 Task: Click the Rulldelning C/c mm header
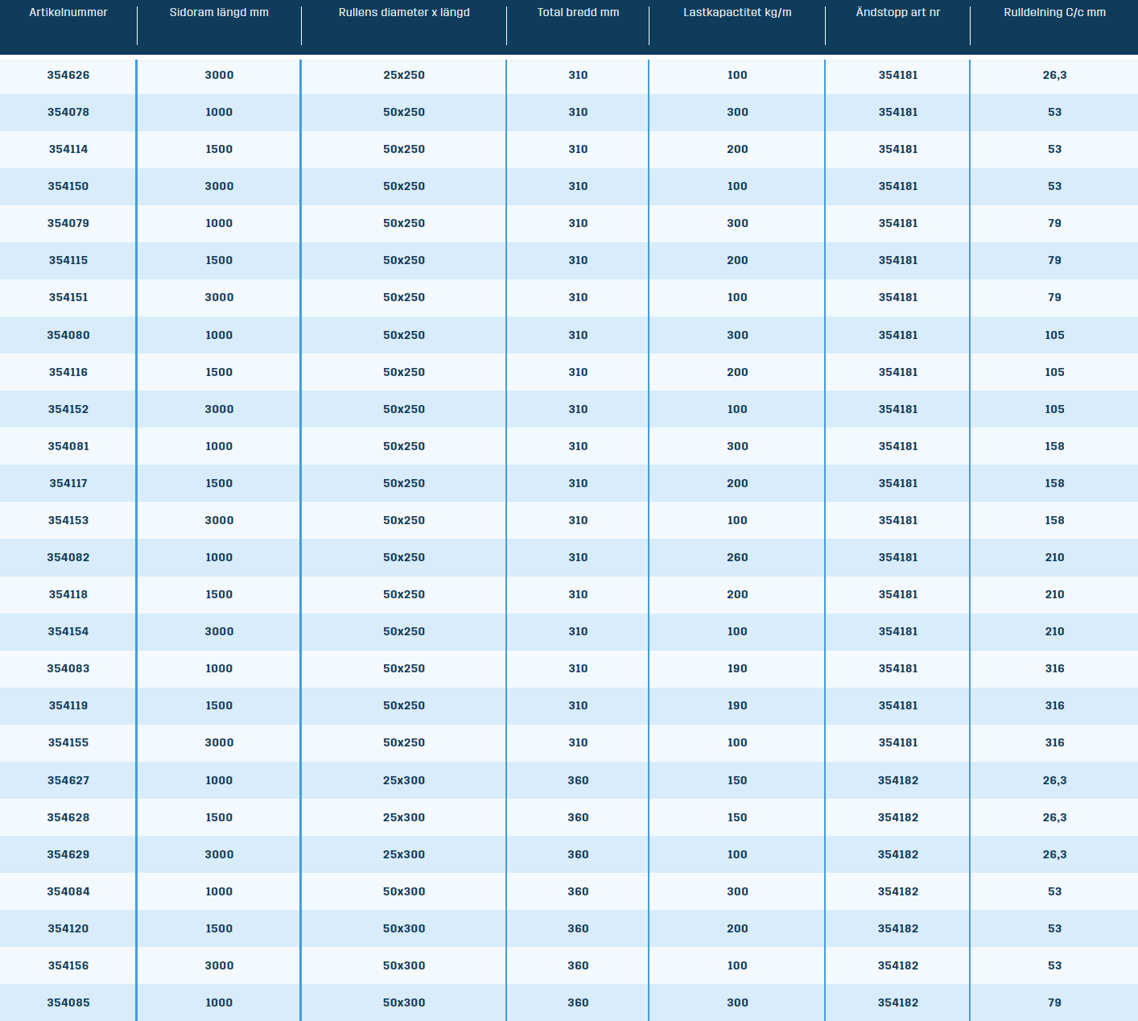coord(1054,13)
